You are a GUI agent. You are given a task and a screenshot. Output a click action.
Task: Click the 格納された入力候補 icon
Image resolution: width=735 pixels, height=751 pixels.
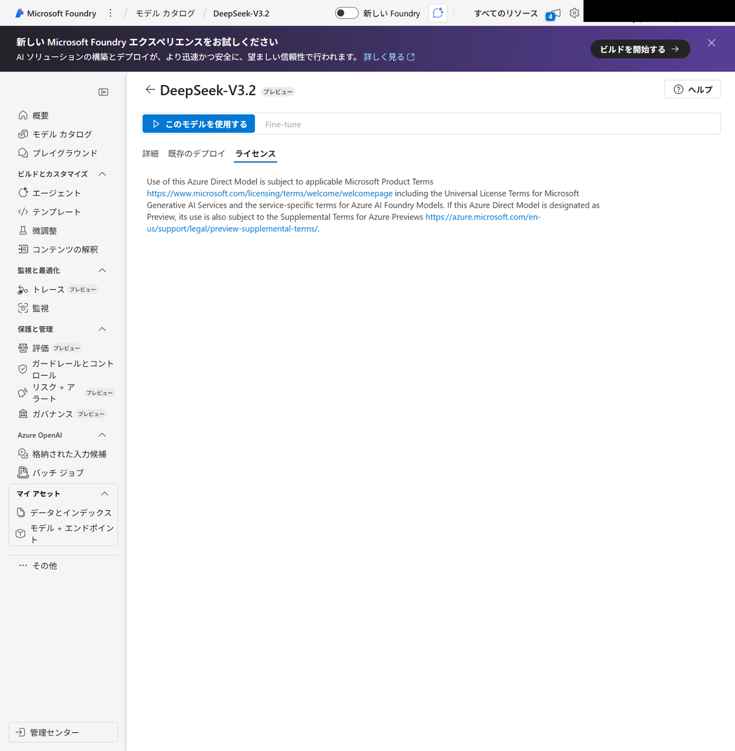(x=23, y=454)
